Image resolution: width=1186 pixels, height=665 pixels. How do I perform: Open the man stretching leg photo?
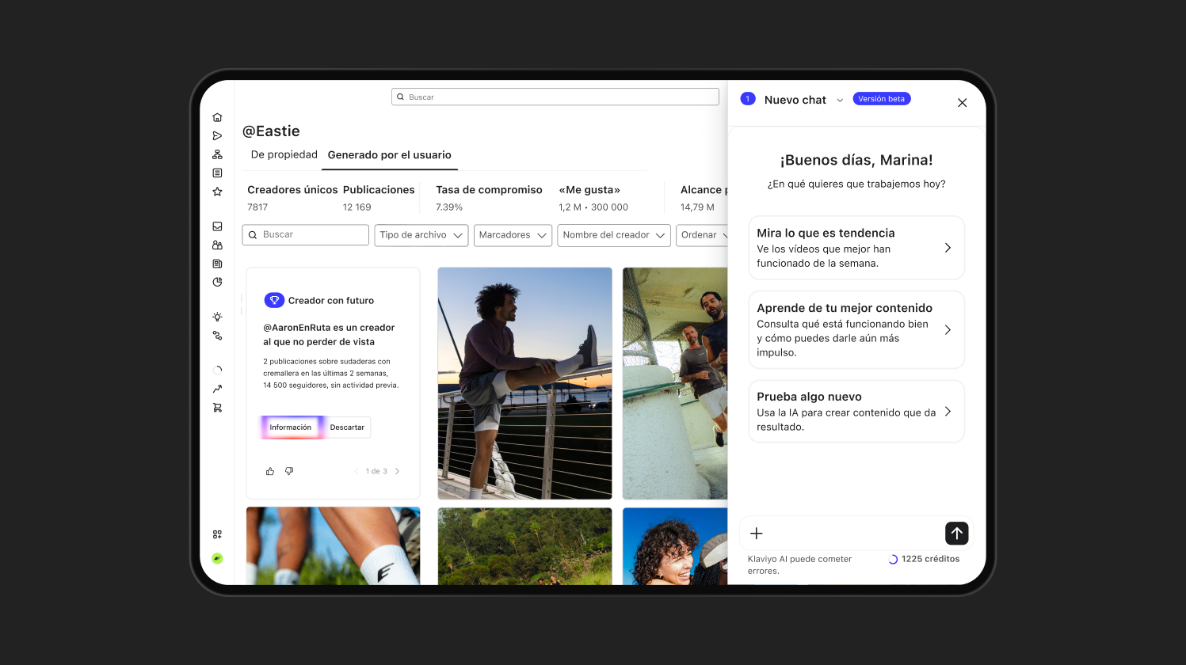525,383
